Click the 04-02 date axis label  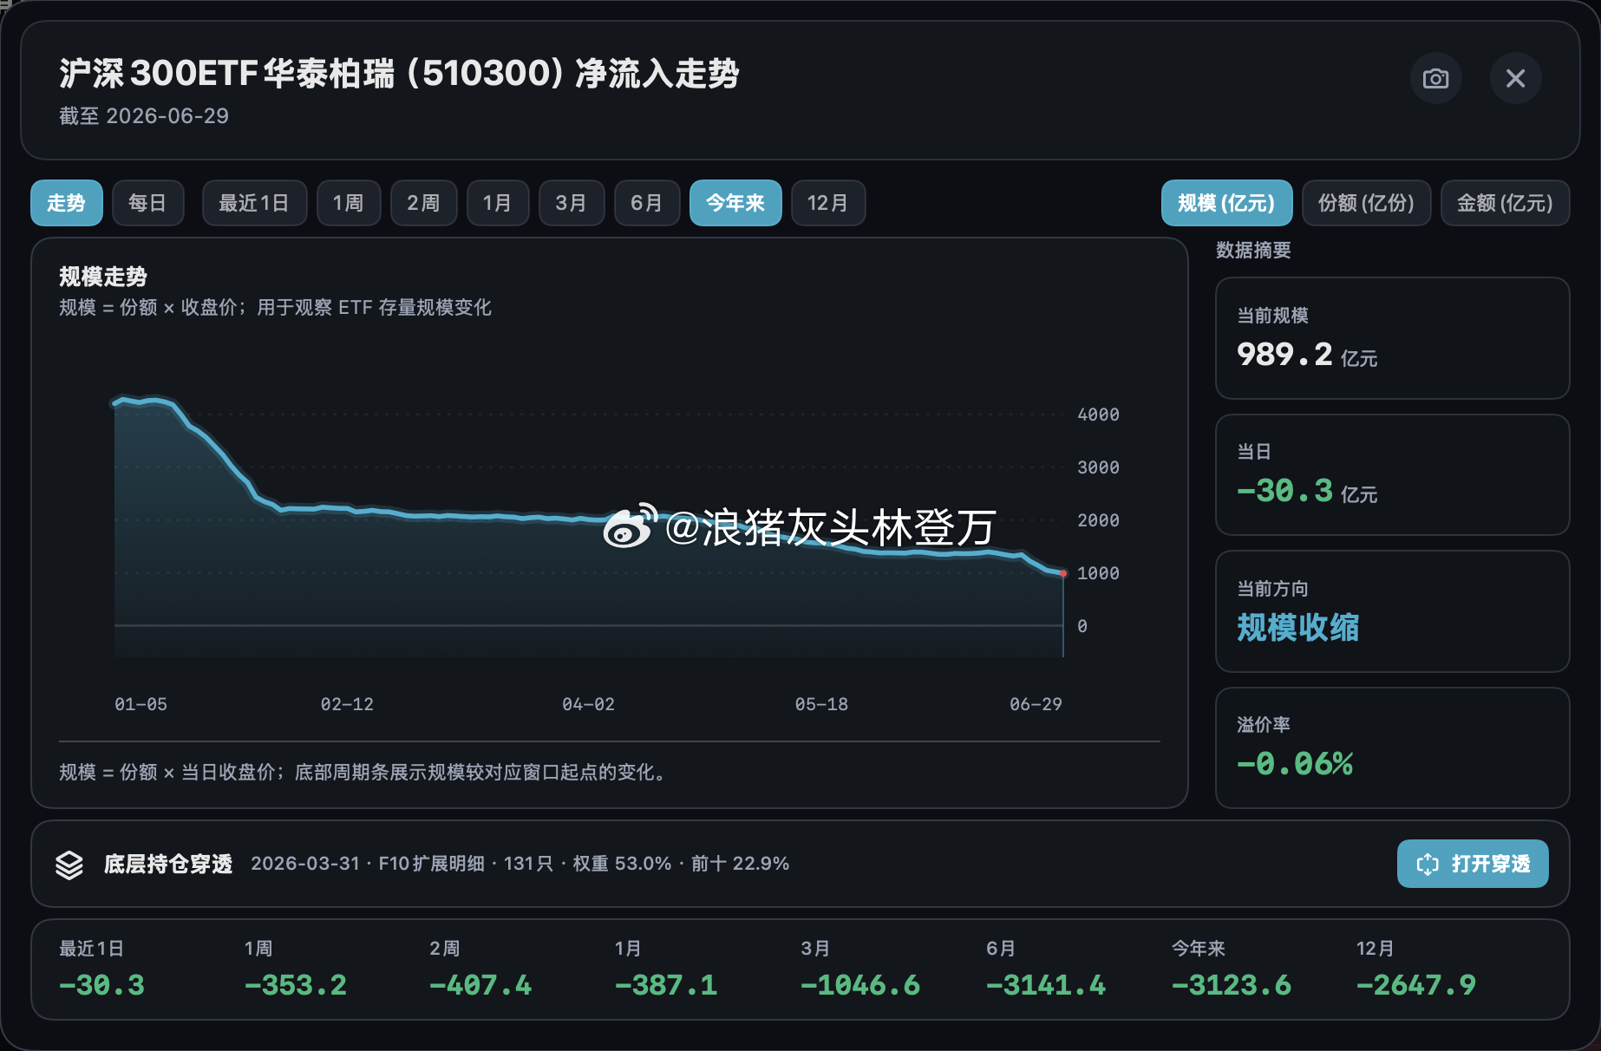588,704
